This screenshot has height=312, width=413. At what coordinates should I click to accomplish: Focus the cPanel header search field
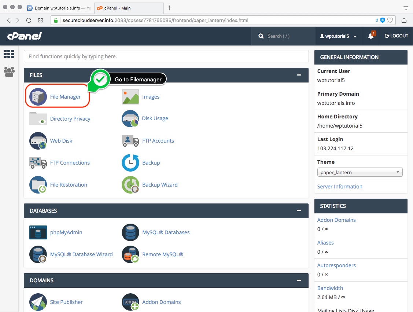coord(289,36)
